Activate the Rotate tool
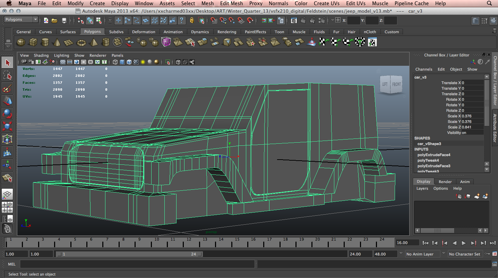 pos(7,113)
